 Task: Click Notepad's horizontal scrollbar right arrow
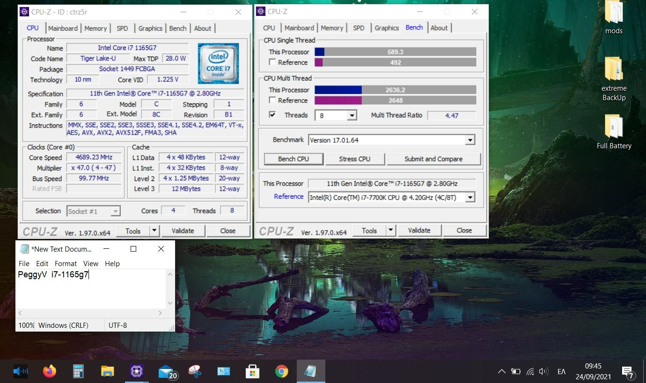click(x=160, y=313)
